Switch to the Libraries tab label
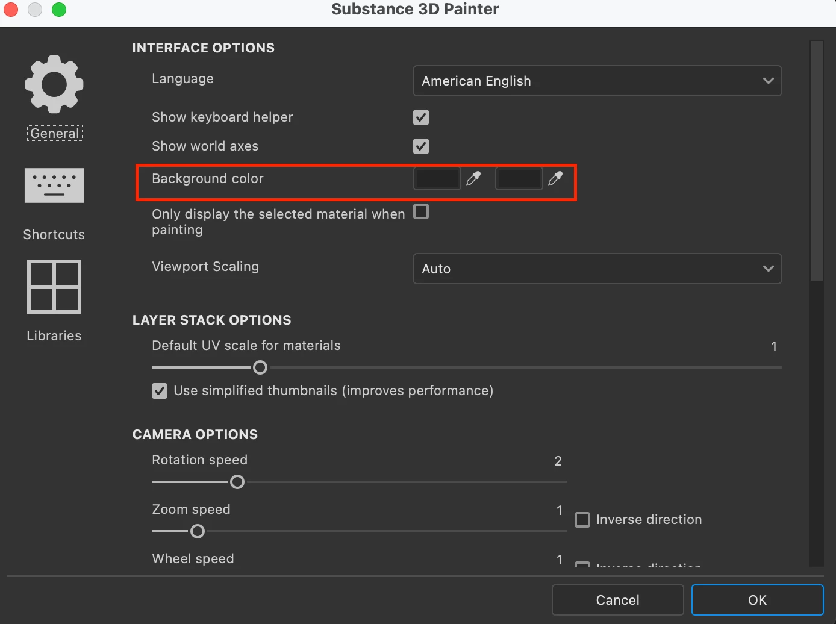The width and height of the screenshot is (836, 624). point(54,335)
